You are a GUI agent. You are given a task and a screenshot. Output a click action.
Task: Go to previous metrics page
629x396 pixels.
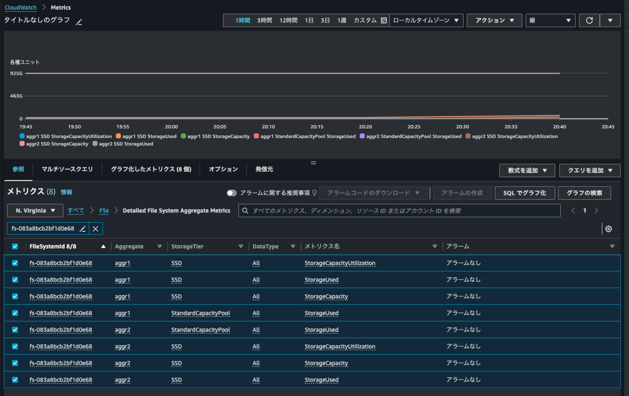pyautogui.click(x=573, y=210)
